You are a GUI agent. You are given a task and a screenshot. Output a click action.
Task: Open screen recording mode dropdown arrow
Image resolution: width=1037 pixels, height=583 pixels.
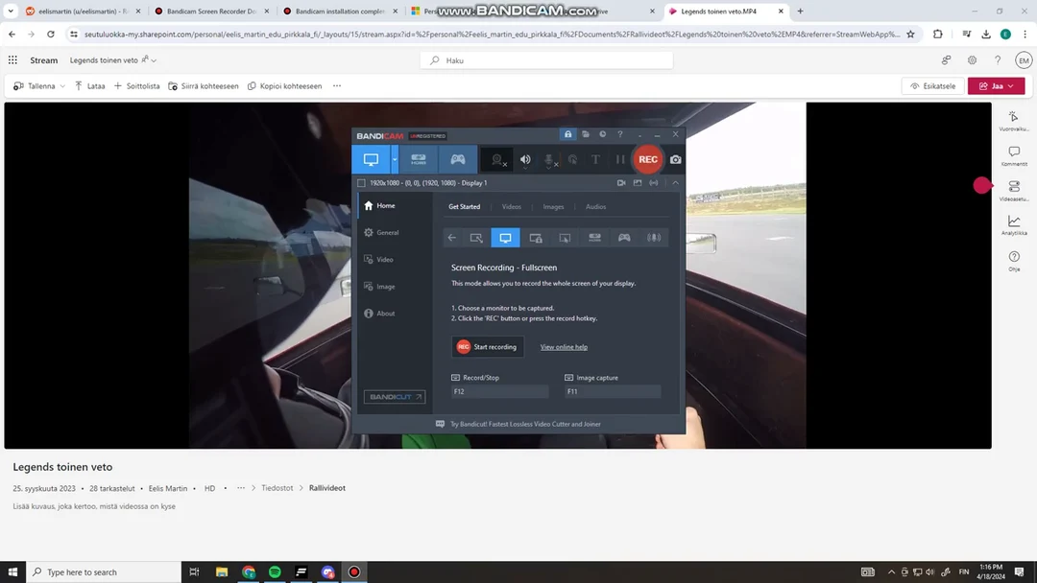click(395, 159)
